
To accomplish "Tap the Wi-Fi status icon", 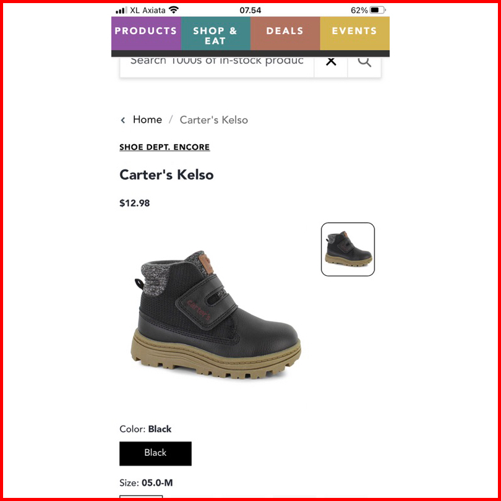I will (174, 10).
